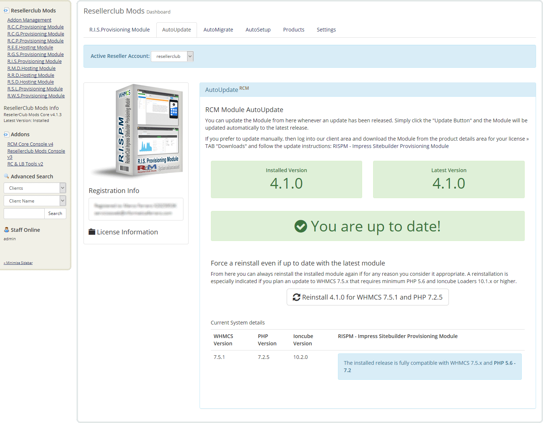The height and width of the screenshot is (423, 543).
Task: Click the WHMCS version value 7.5.1
Action: click(x=219, y=357)
